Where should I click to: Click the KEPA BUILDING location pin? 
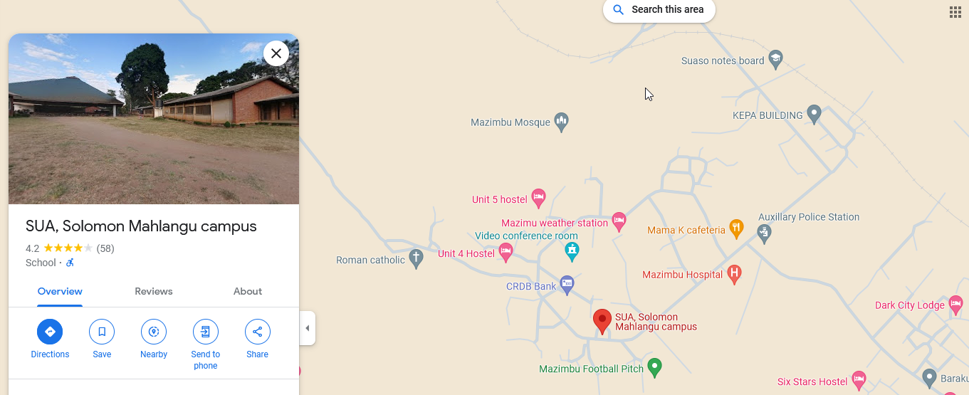tap(815, 115)
